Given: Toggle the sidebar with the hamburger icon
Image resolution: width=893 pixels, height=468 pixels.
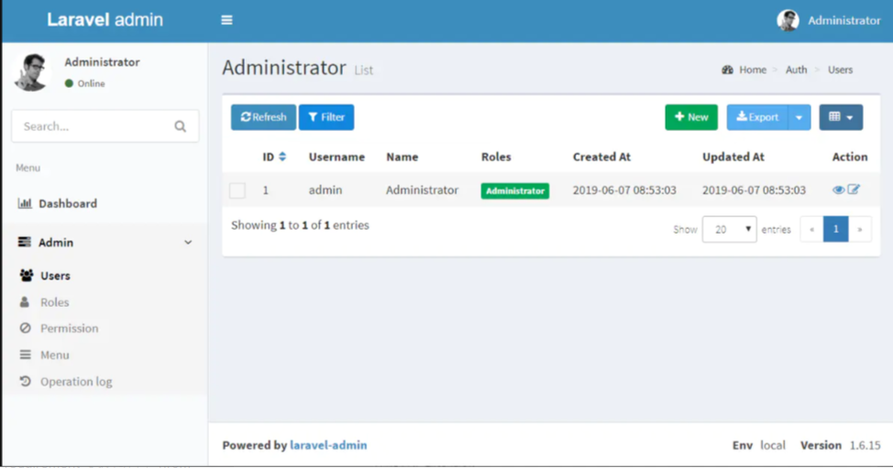Looking at the screenshot, I should [226, 20].
